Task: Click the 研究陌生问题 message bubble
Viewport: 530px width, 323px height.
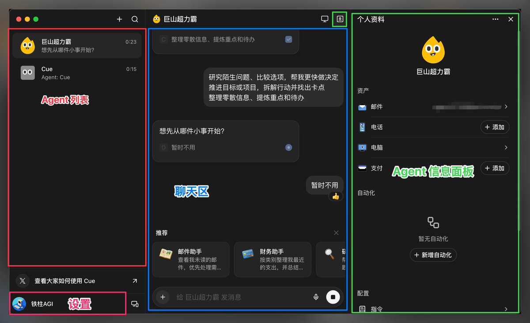Action: pos(273,87)
